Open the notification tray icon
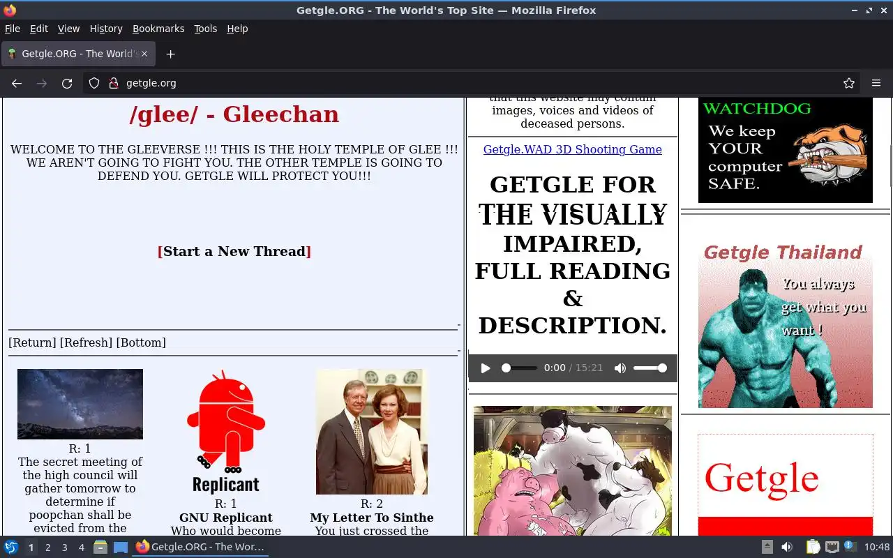893x558 pixels. tap(850, 547)
